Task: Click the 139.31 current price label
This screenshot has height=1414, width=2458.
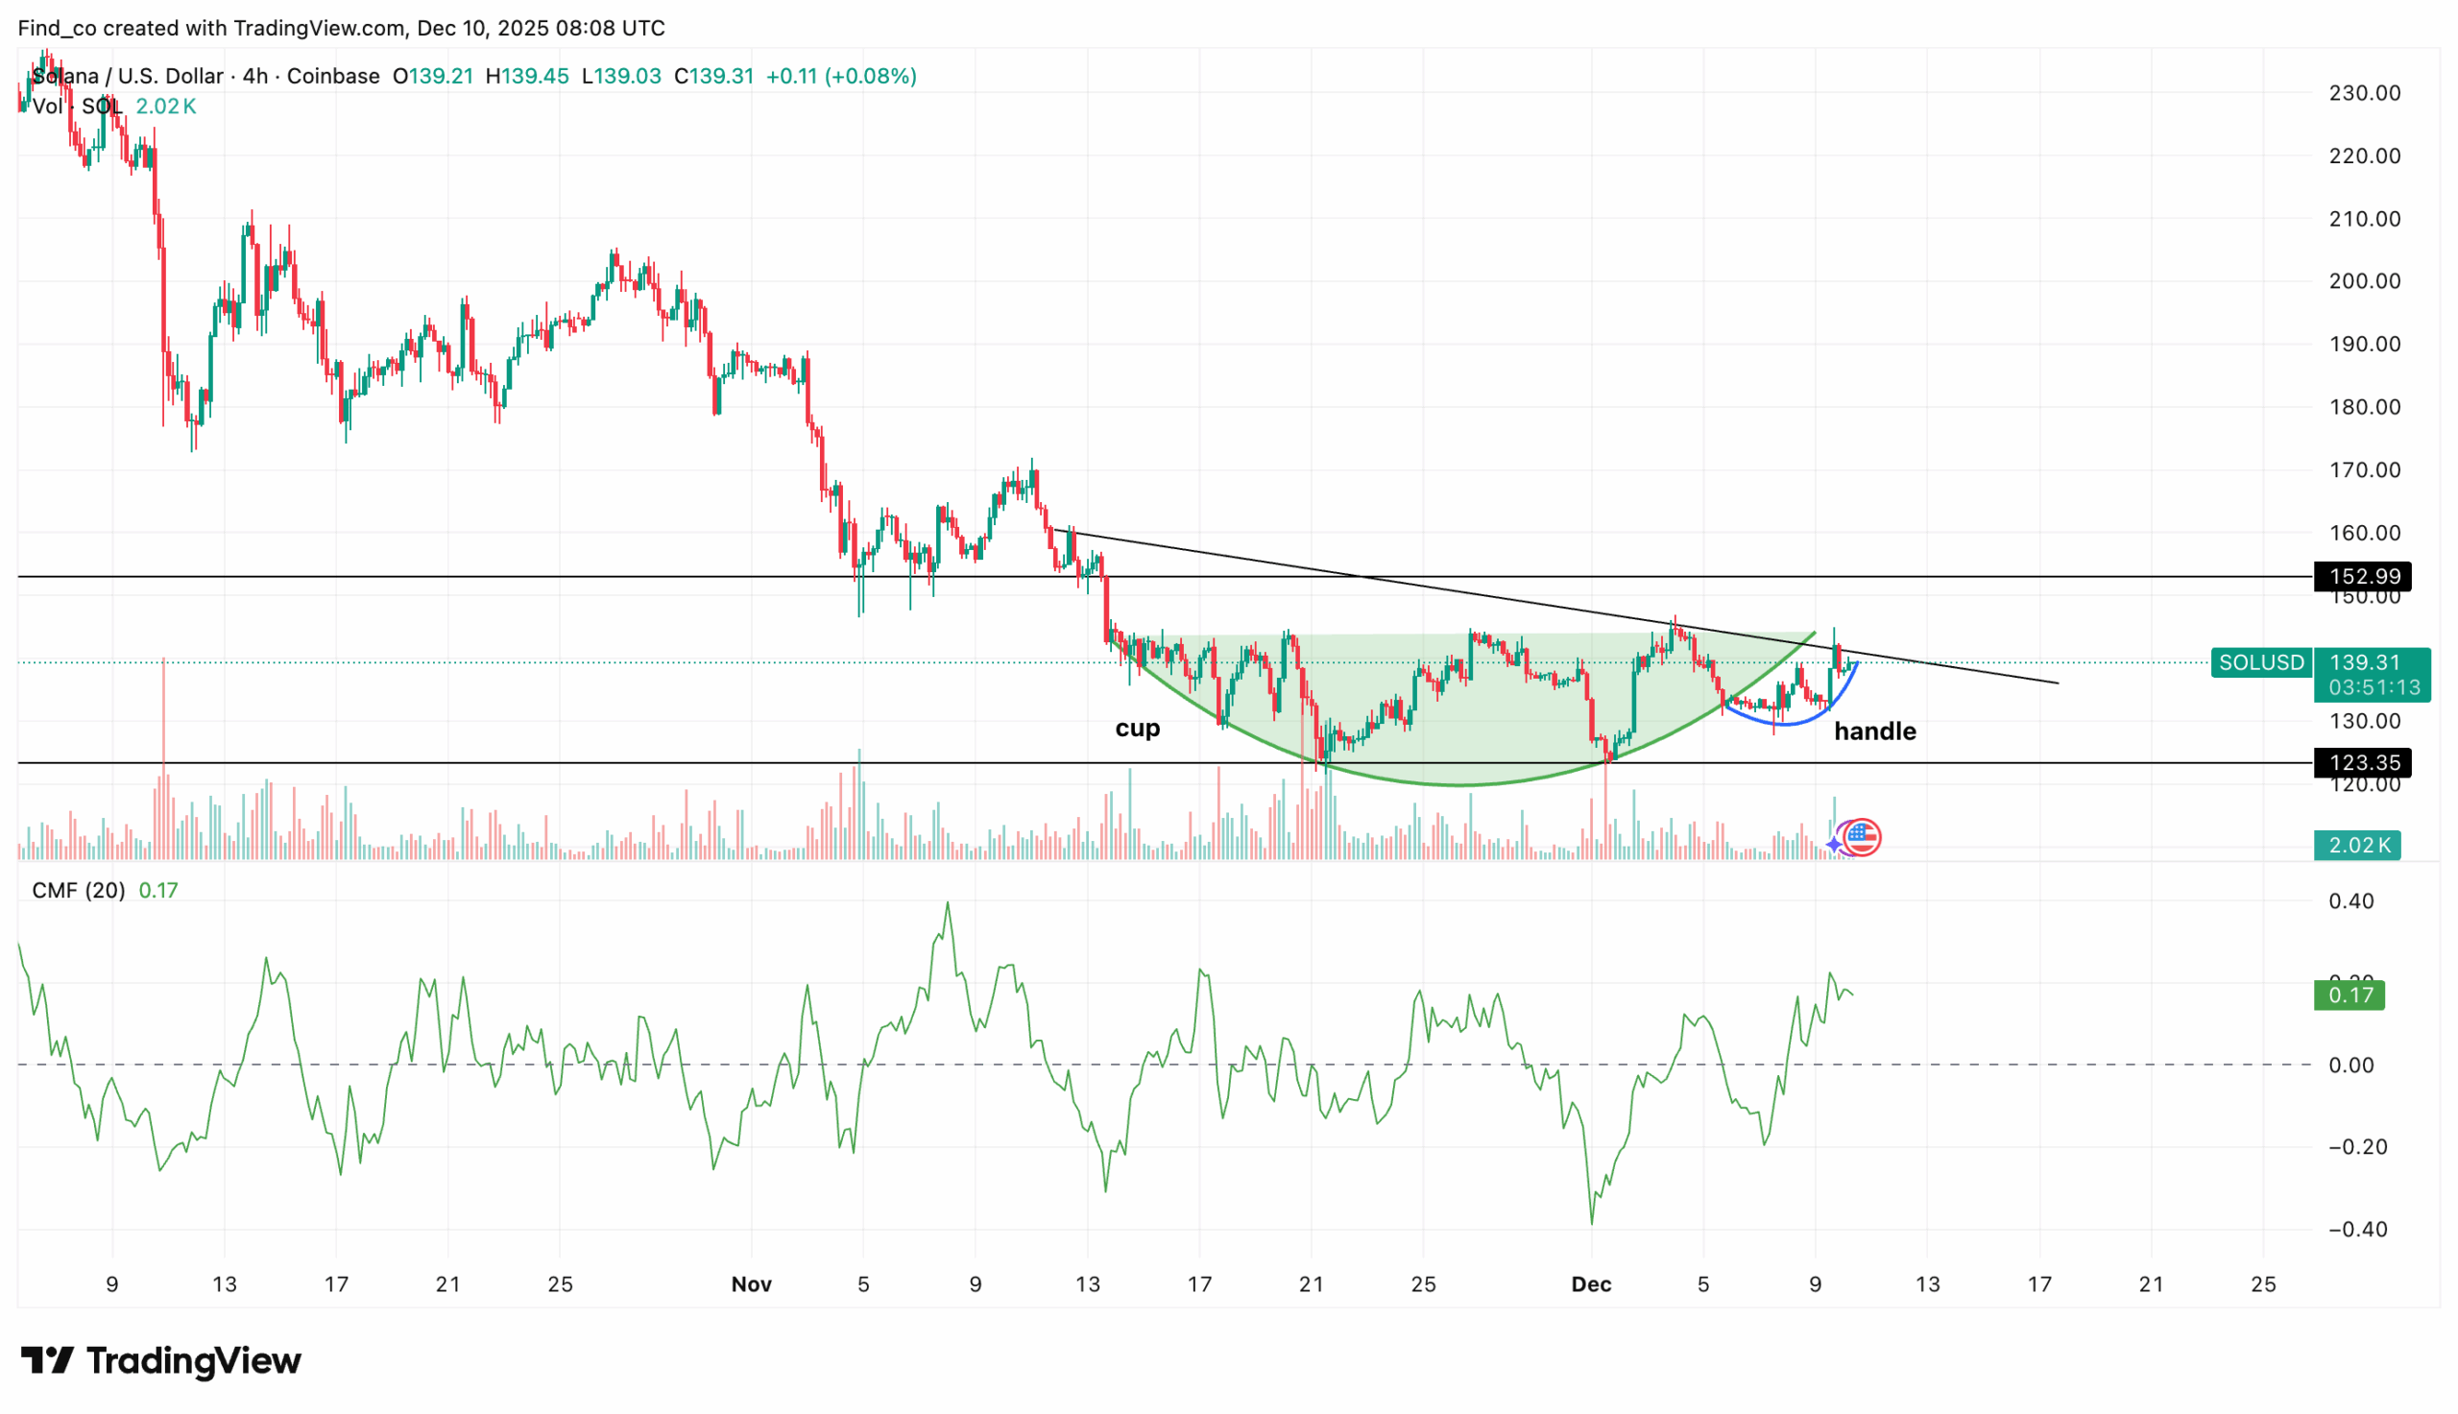Action: click(2364, 661)
